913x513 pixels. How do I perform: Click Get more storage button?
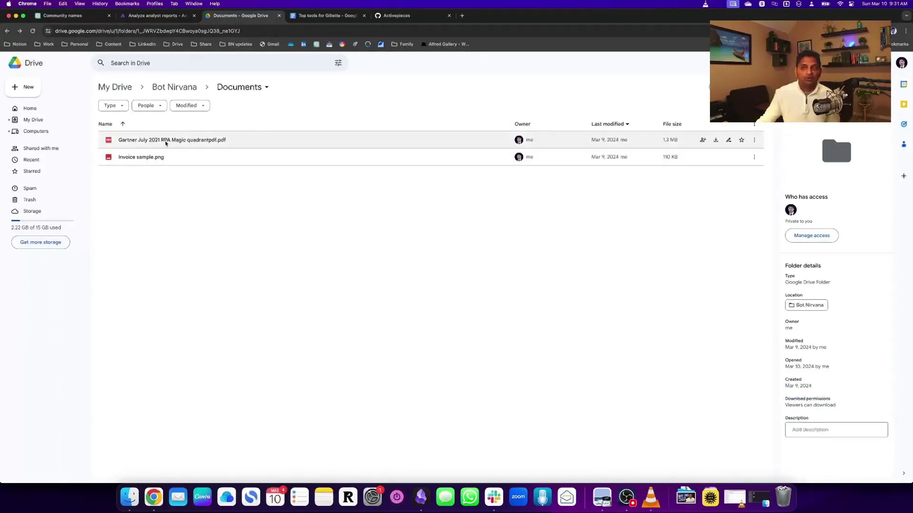pos(40,242)
